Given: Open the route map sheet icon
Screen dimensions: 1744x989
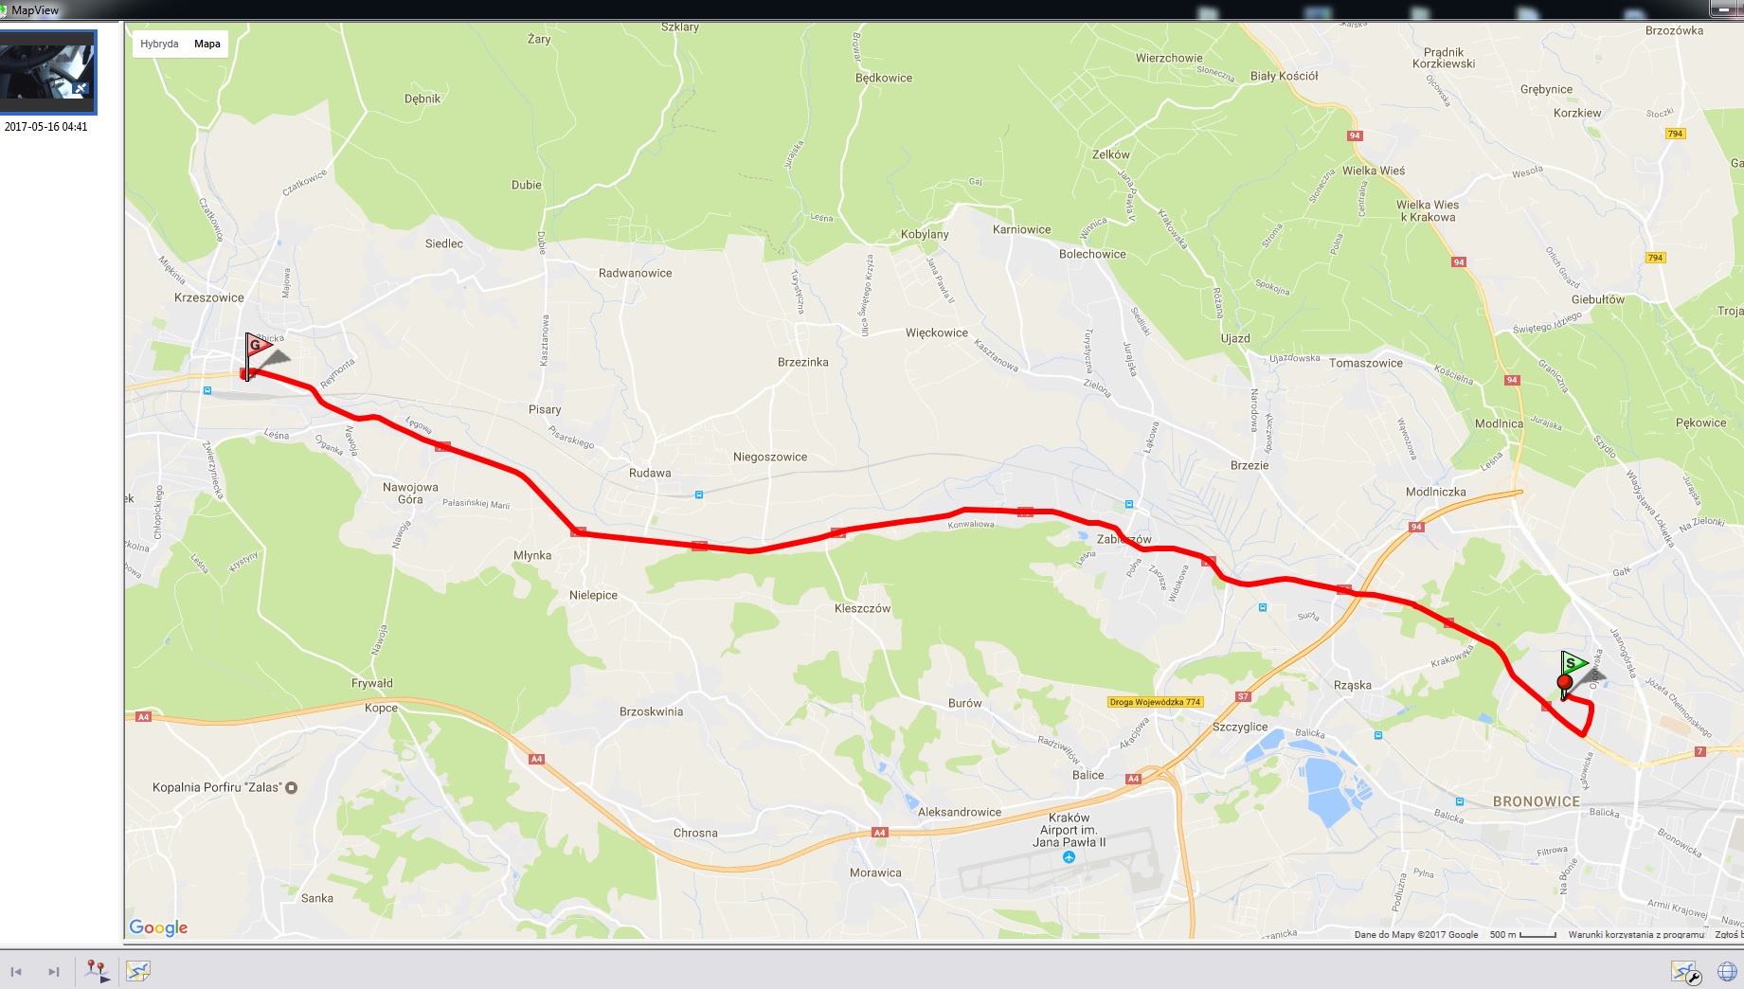Looking at the screenshot, I should point(138,971).
